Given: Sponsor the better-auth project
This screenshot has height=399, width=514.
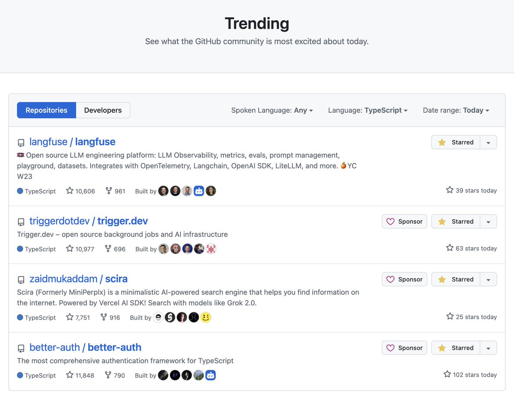Looking at the screenshot, I should click(x=404, y=348).
